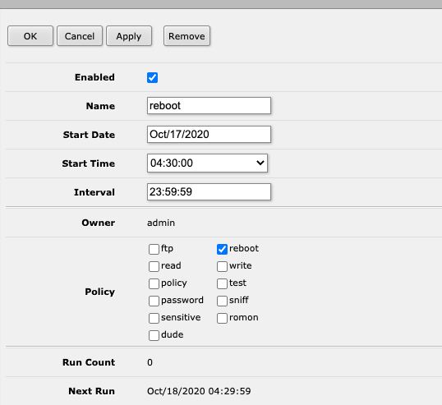Click the Owner value admin
442x405 pixels.
tap(161, 223)
